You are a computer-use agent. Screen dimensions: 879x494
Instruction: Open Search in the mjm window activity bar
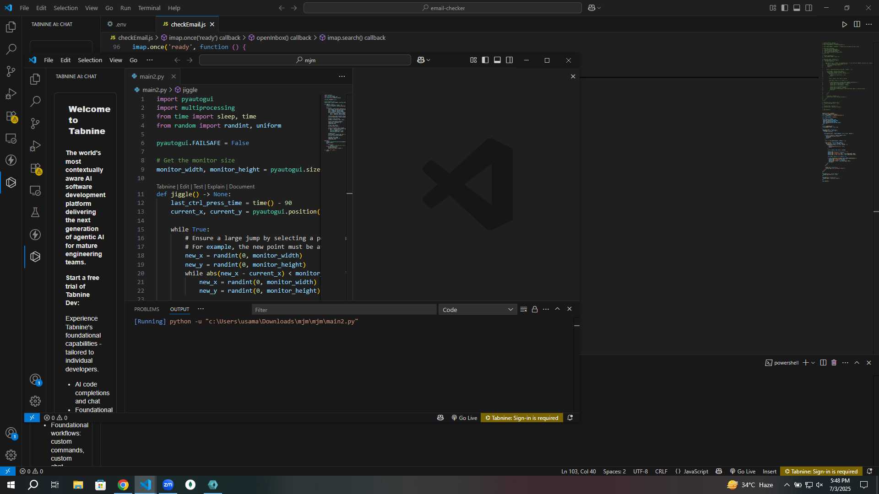click(35, 101)
